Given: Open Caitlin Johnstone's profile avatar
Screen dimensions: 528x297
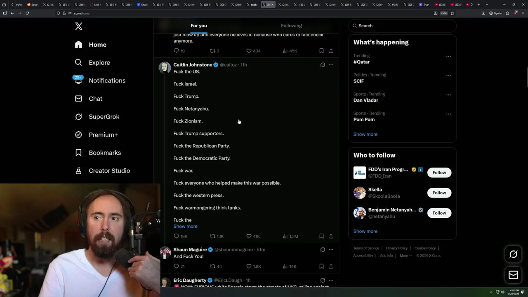Looking at the screenshot, I should click(165, 68).
